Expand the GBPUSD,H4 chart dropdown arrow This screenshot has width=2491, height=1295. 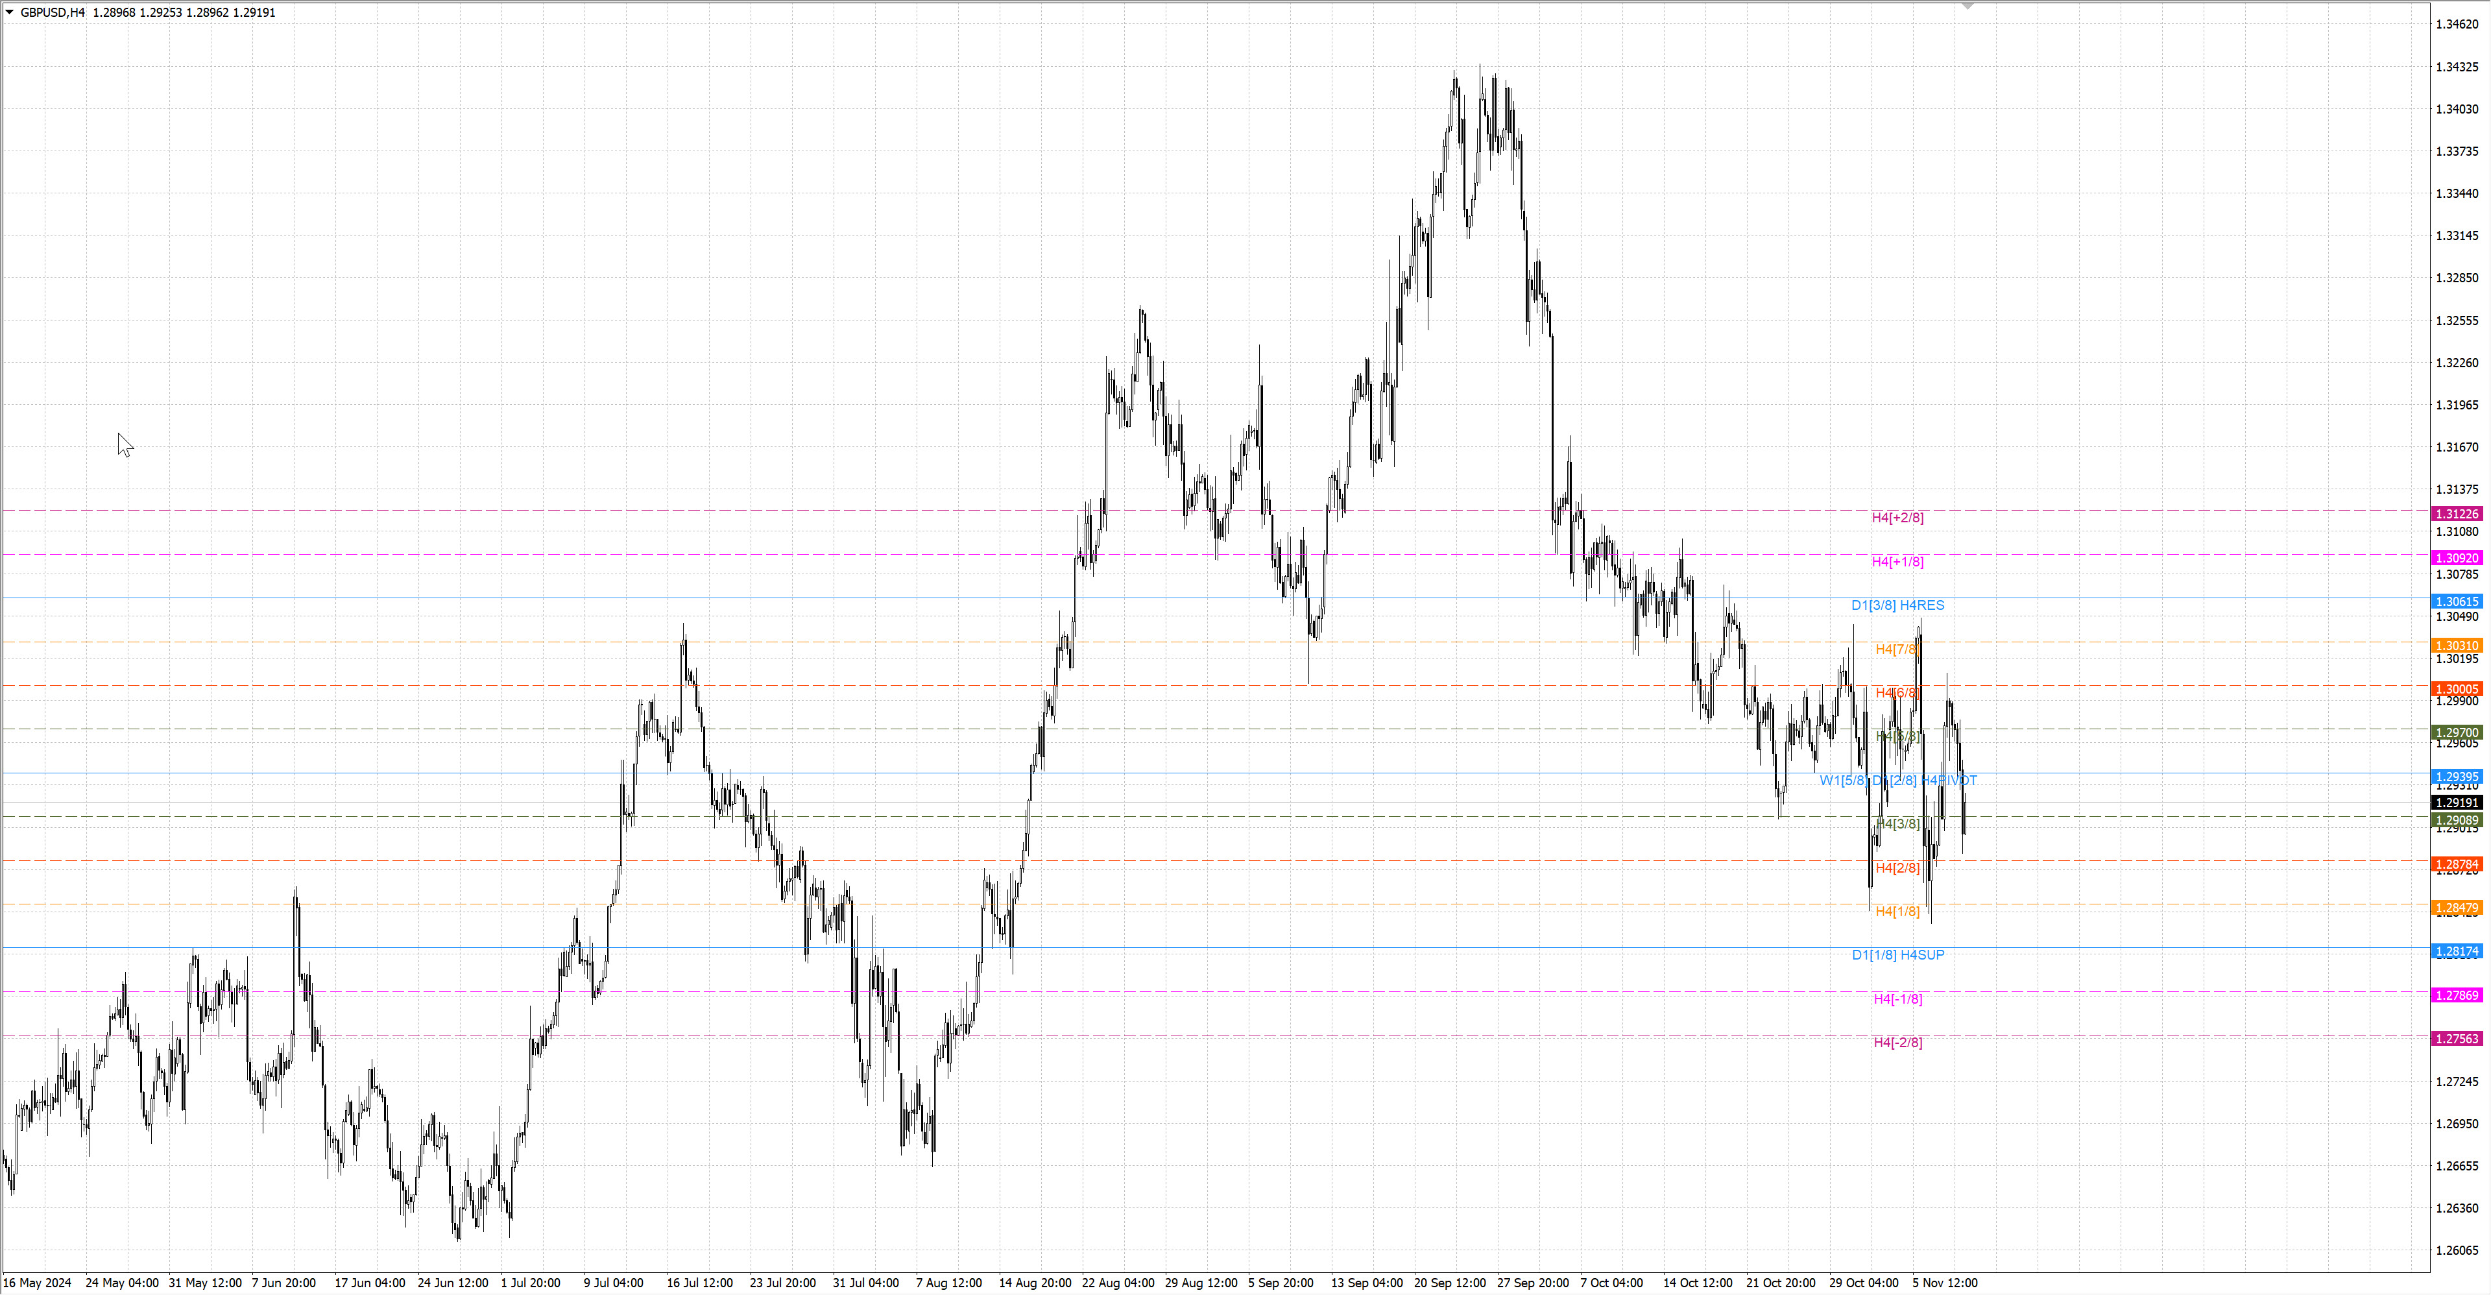[x=10, y=12]
